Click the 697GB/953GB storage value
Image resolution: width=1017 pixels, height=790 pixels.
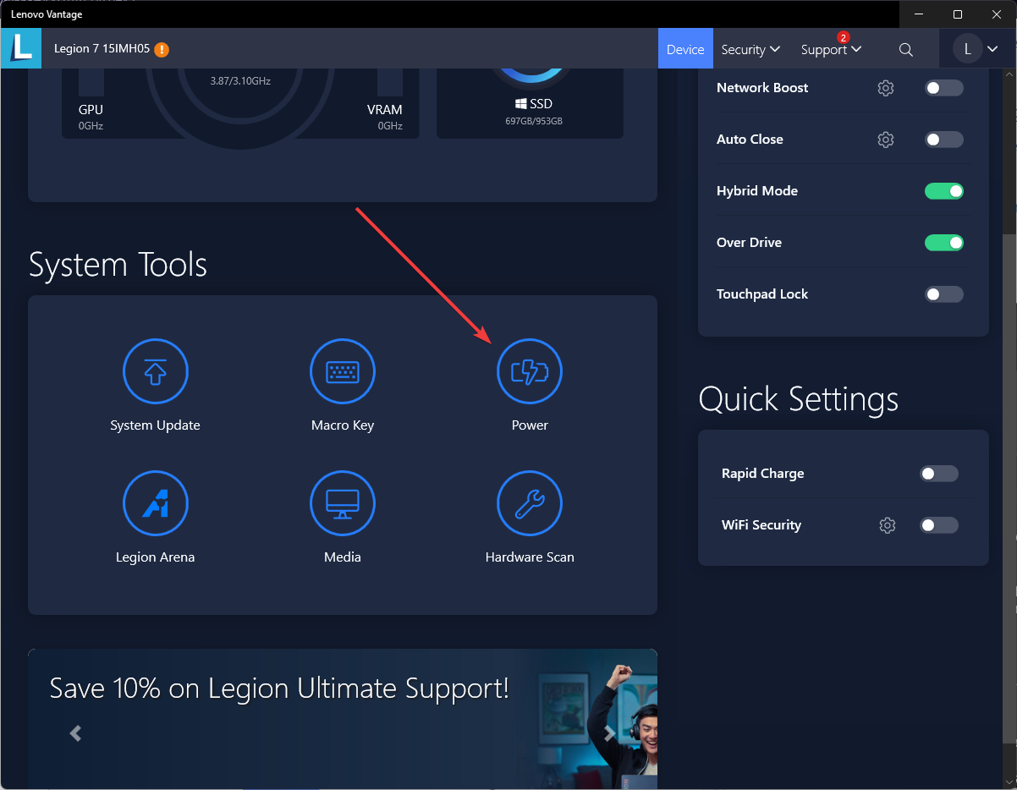[534, 121]
